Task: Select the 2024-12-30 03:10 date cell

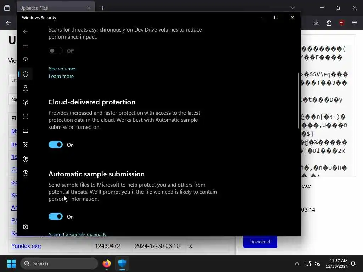Action: [x=157, y=246]
